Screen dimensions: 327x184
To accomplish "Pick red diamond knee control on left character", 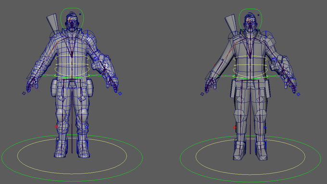I will pos(56,126).
